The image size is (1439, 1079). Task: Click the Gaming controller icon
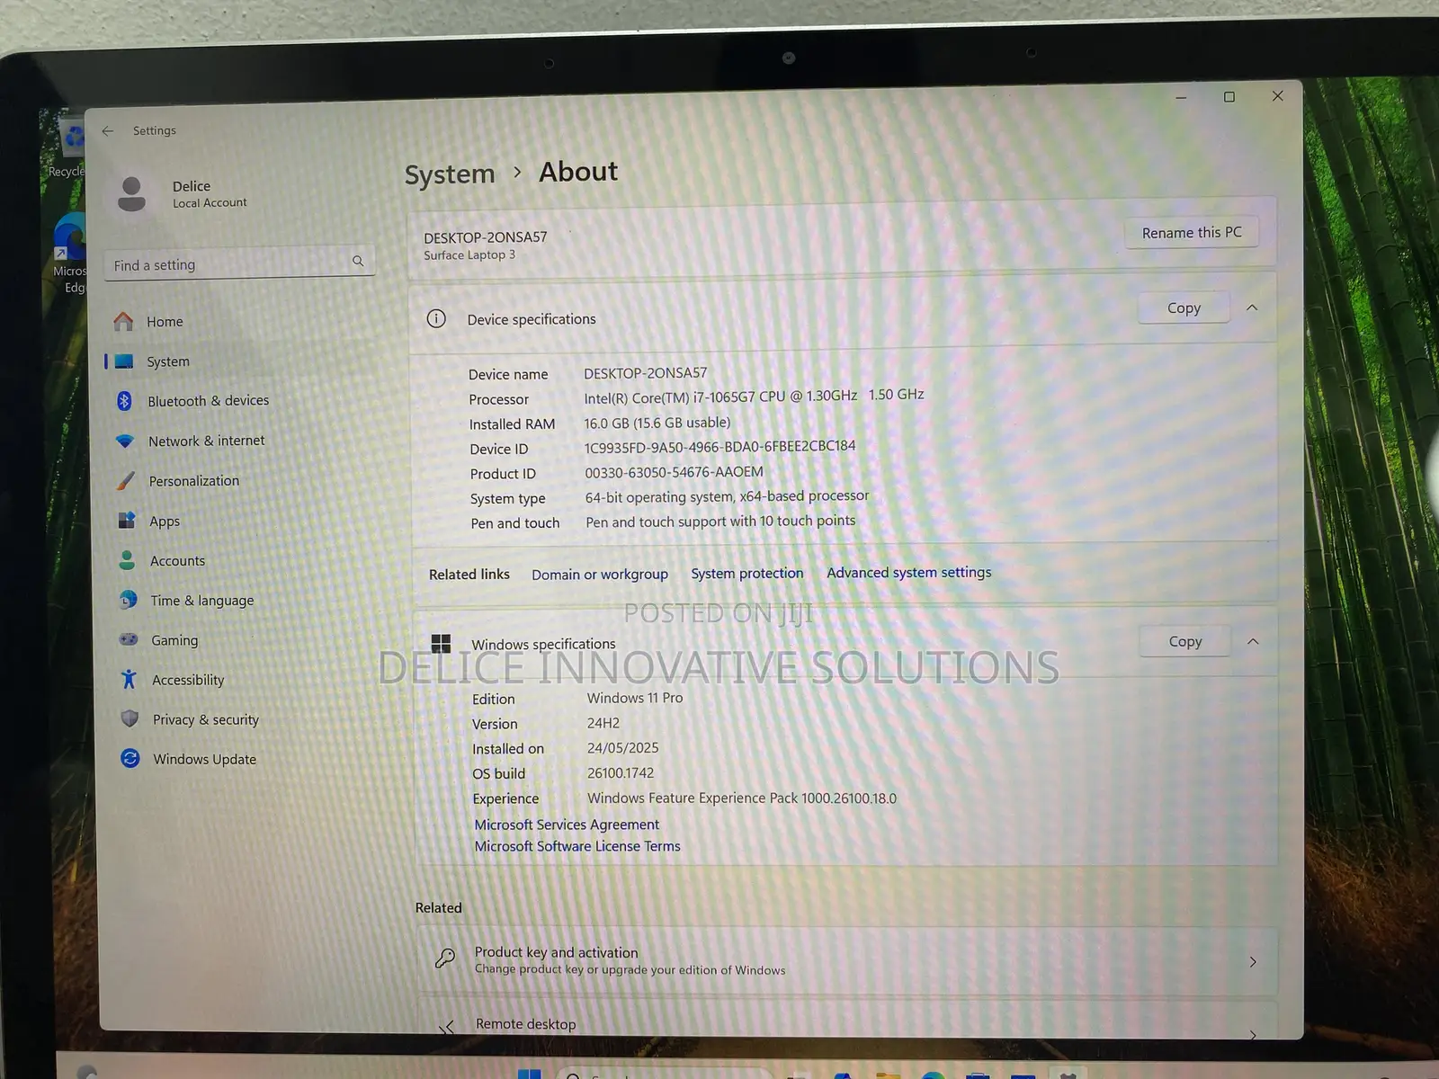click(129, 639)
